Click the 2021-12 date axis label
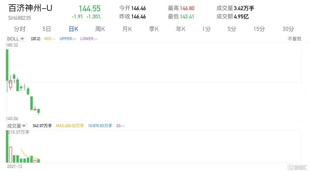Image resolution: width=309 pixels, height=172 pixels. (x=15, y=167)
